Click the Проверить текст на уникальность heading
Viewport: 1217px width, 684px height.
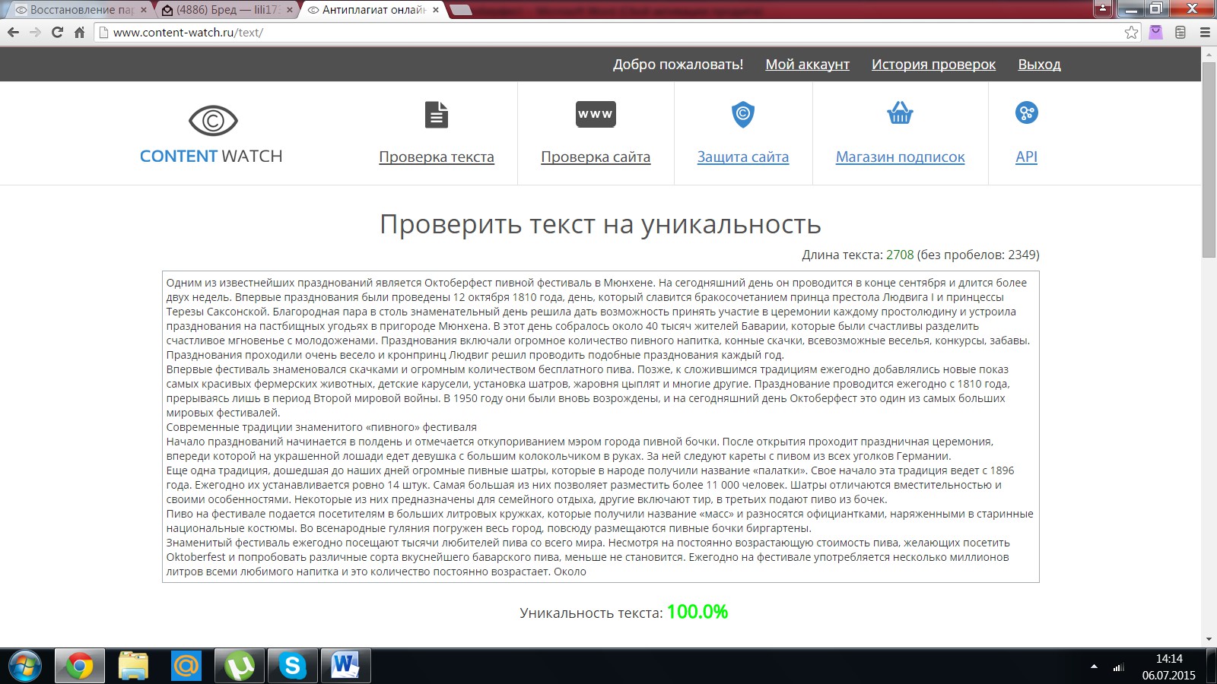601,224
